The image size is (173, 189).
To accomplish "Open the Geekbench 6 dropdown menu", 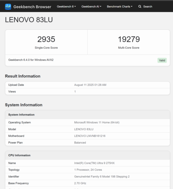I will pyautogui.click(x=66, y=7).
